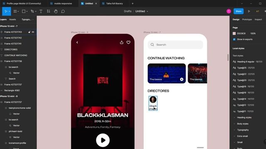Close the Untitled file tab
266x149 pixels.
point(96,4)
